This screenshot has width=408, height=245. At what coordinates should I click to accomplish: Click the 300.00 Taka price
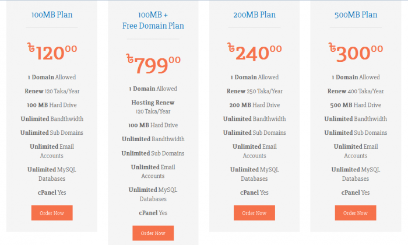point(355,52)
